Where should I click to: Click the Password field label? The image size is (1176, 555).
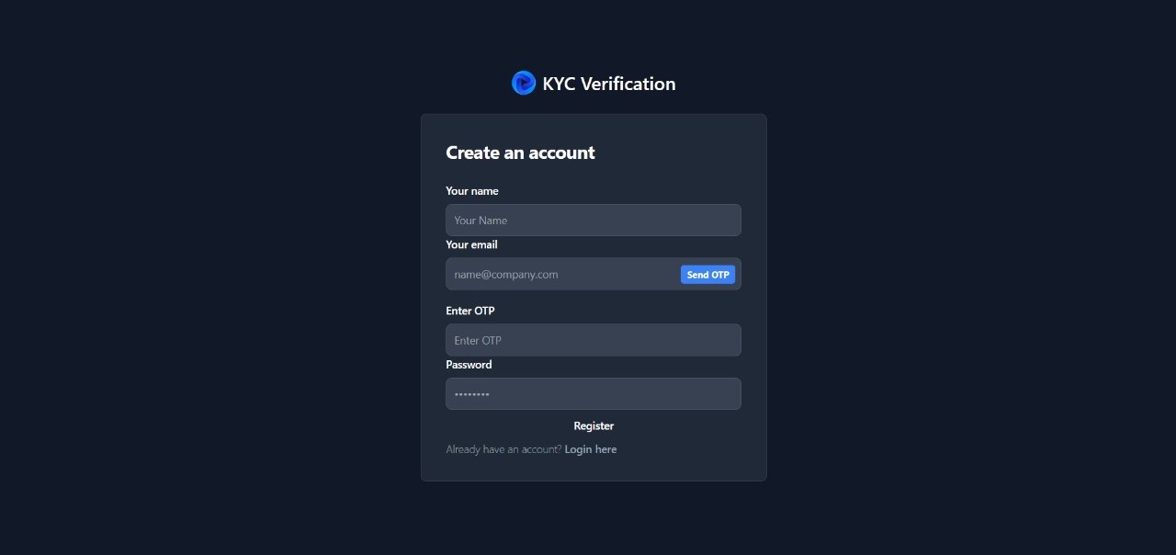[x=469, y=365]
